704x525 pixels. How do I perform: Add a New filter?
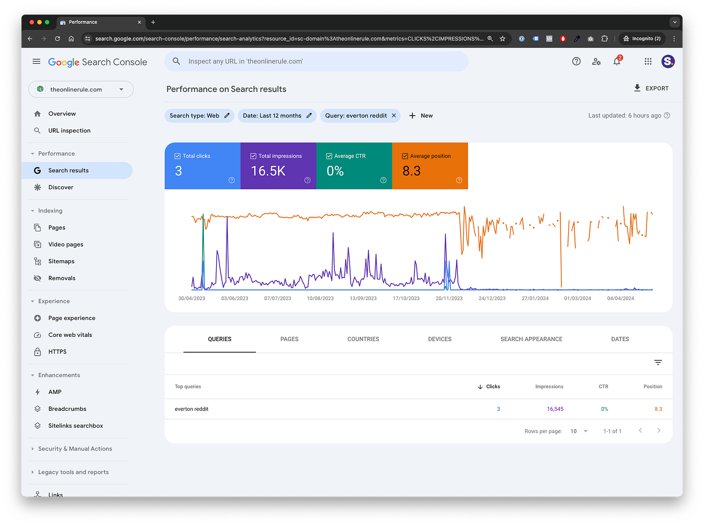pos(421,116)
